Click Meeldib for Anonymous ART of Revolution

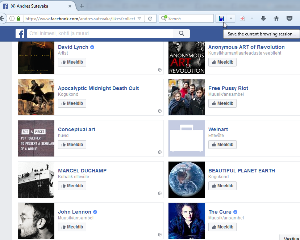(x=222, y=62)
